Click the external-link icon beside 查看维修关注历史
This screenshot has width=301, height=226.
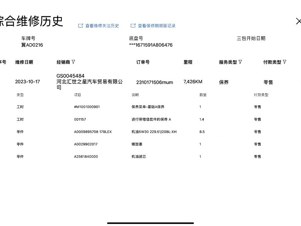pos(81,26)
